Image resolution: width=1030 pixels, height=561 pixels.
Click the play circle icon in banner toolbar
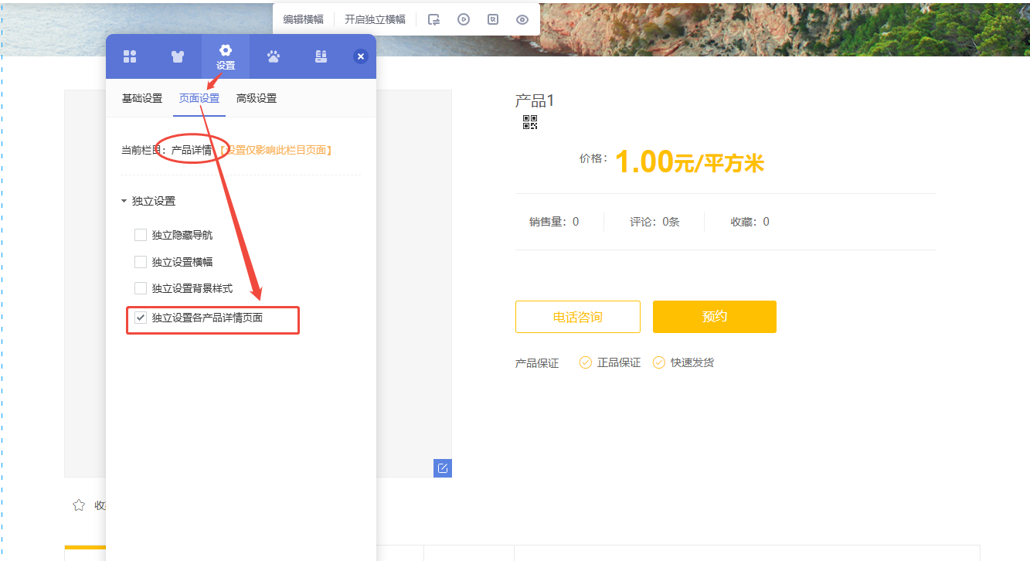pyautogui.click(x=464, y=19)
